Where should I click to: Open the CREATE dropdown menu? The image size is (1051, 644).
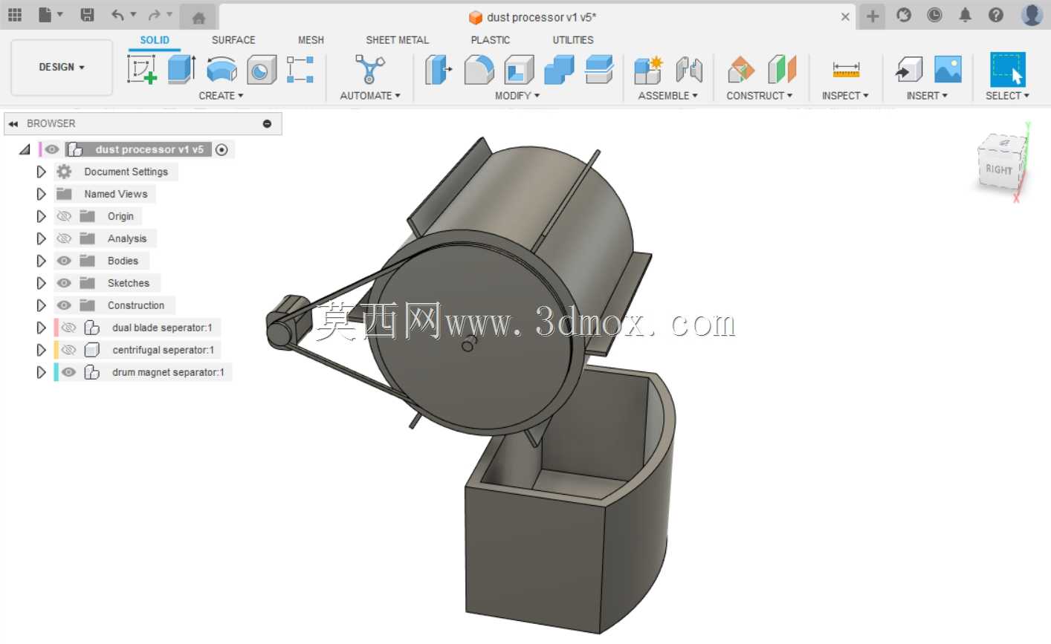221,96
